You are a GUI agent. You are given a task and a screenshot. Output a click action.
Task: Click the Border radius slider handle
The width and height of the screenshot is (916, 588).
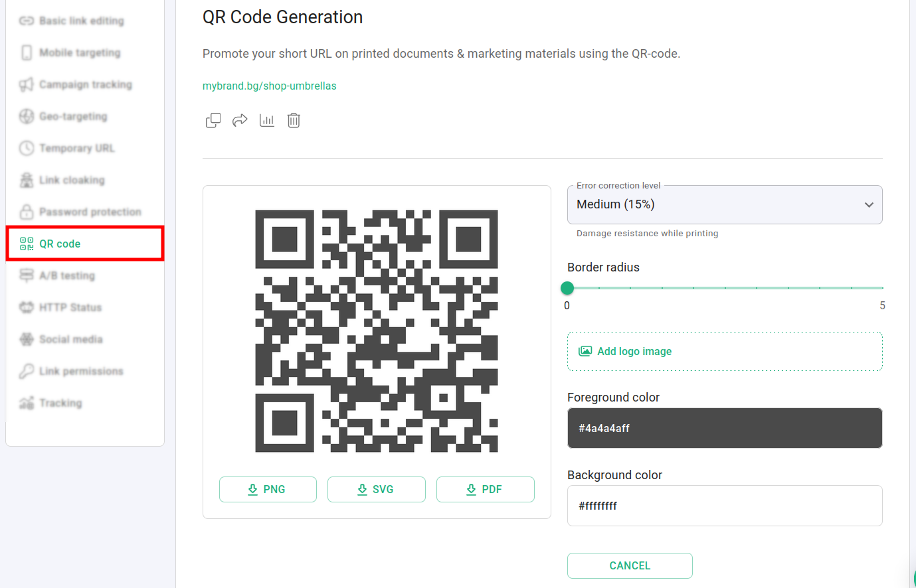(567, 288)
